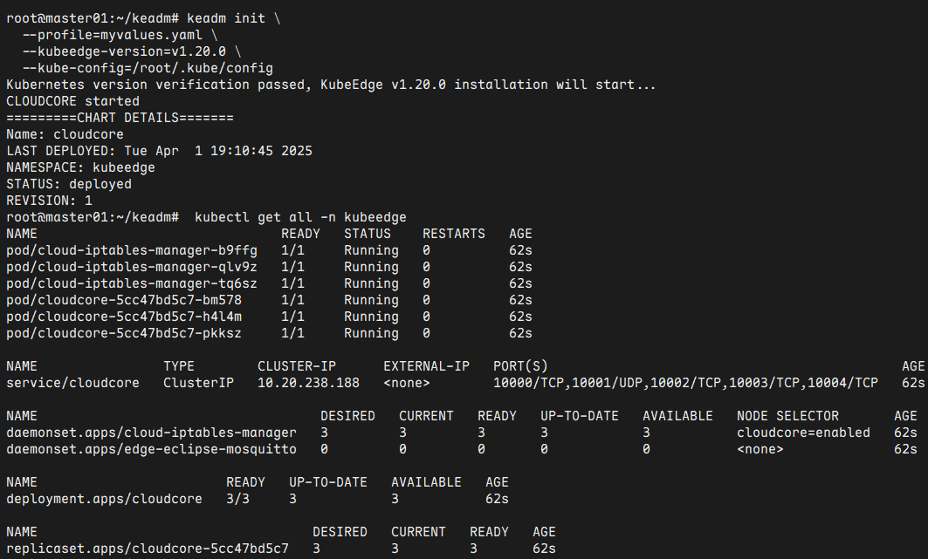Click daemonset.apps/cloud-iptables-manager row name
The image size is (928, 559).
(x=151, y=433)
